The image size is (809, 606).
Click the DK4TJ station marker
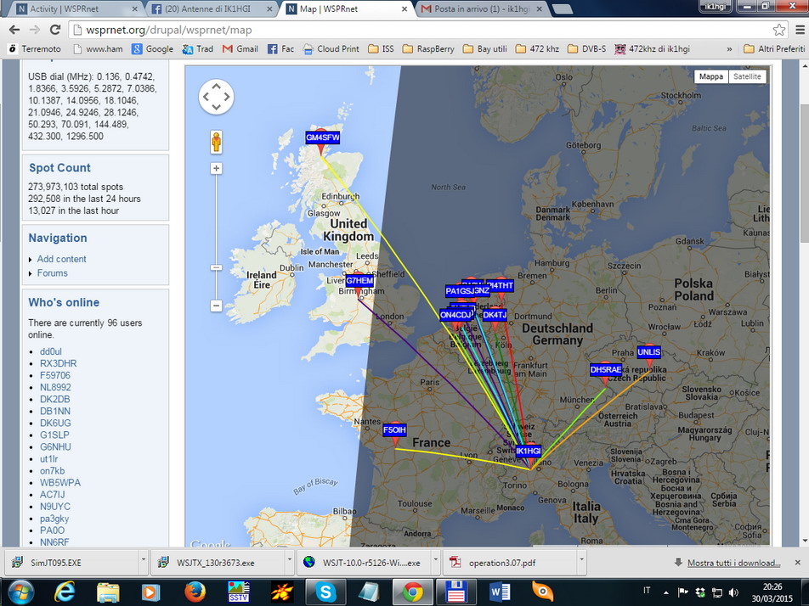tap(495, 316)
